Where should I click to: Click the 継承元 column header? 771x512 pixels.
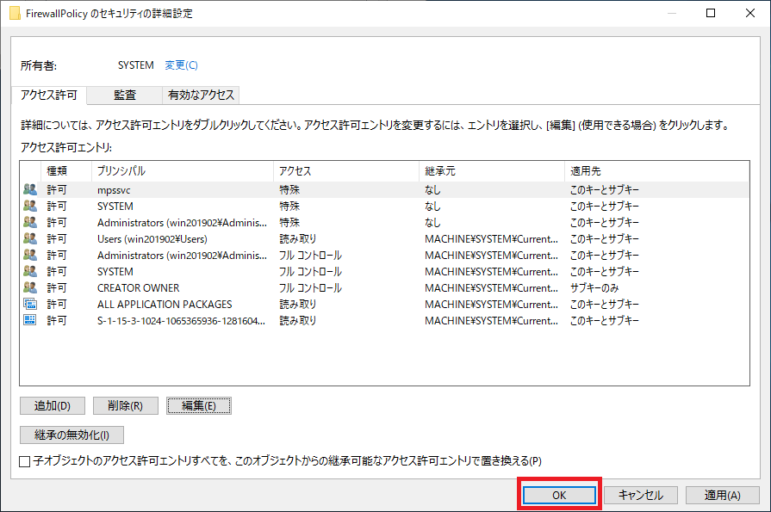492,171
